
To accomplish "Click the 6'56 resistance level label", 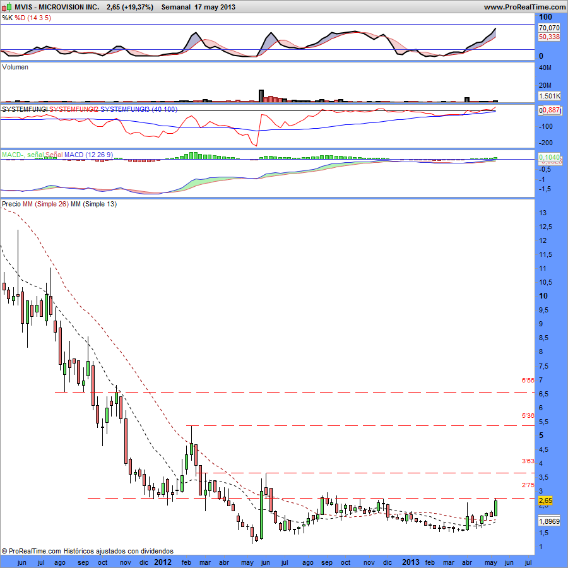I will (x=528, y=380).
